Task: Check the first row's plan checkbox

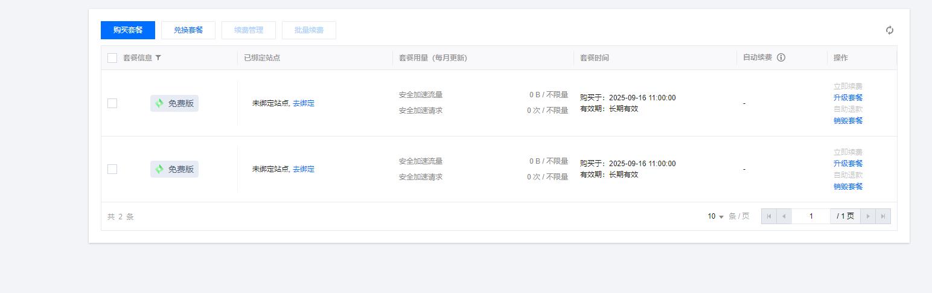Action: point(112,103)
